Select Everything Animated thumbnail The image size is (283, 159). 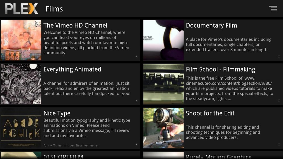[x=21, y=84]
